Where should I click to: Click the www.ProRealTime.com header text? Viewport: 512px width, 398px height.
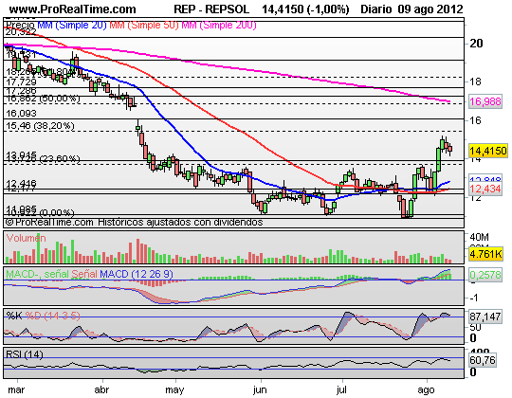pos(73,9)
